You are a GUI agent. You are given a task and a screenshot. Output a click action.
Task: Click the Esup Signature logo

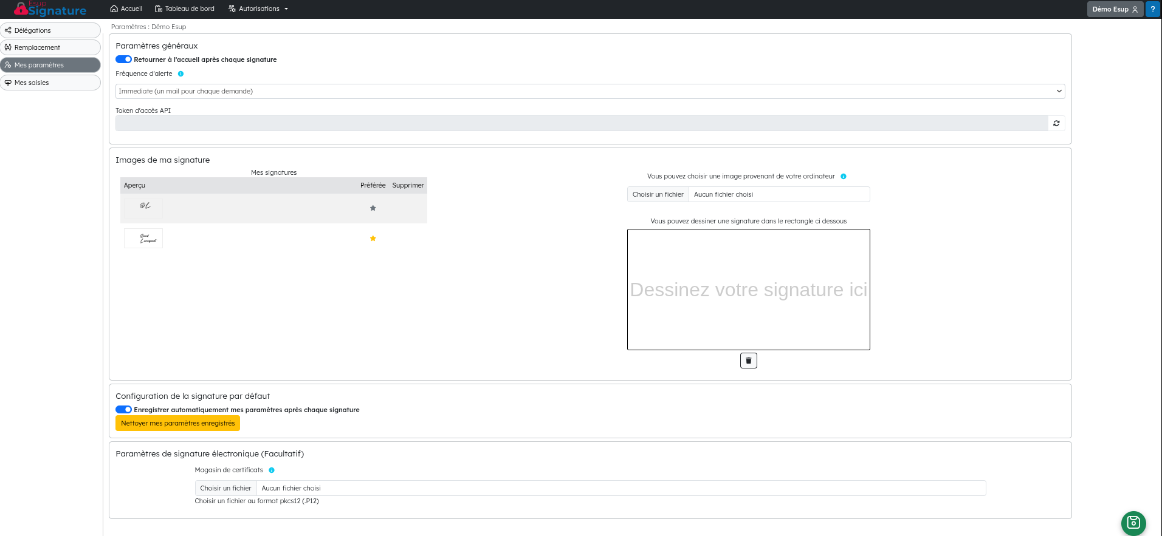coord(50,9)
